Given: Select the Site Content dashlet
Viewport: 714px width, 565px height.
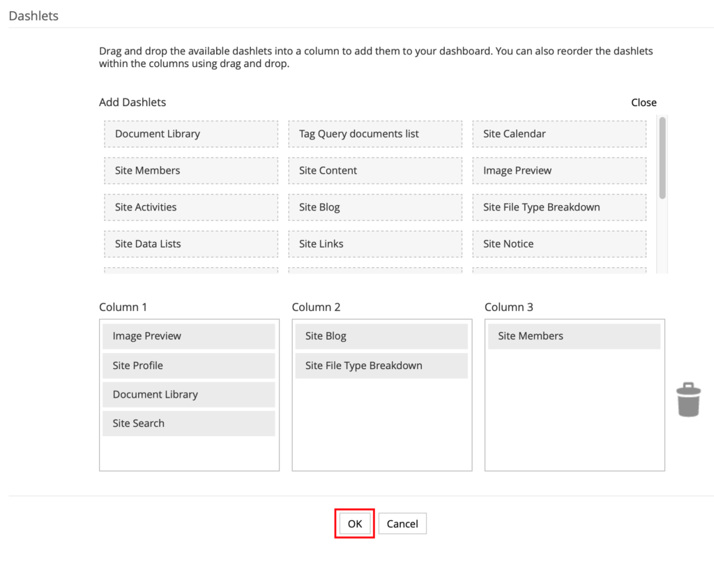Looking at the screenshot, I should (374, 171).
